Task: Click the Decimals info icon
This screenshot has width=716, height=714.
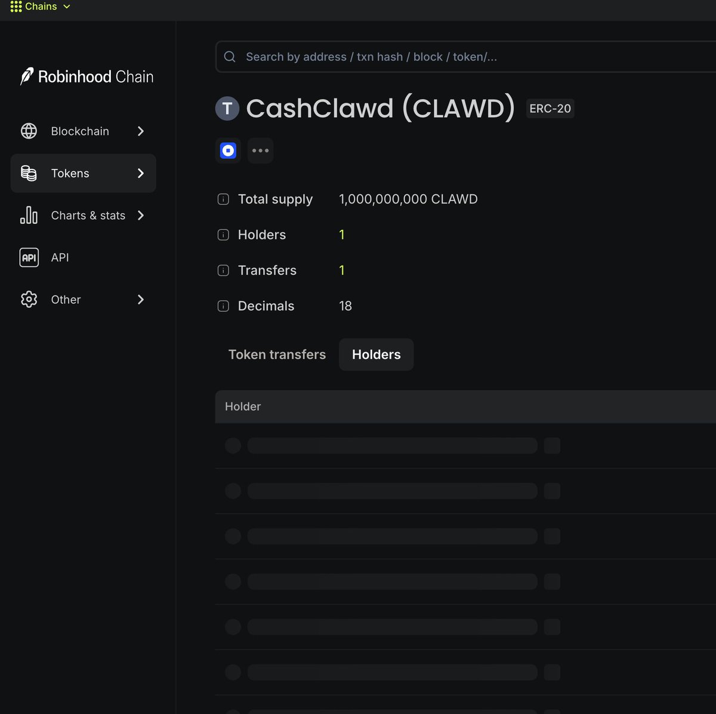Action: (223, 306)
